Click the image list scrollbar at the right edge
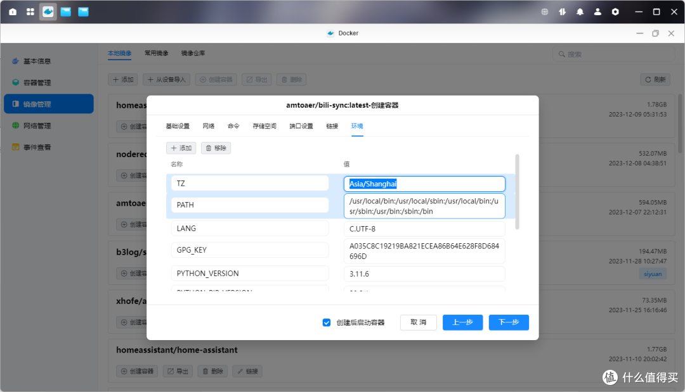 click(680, 123)
